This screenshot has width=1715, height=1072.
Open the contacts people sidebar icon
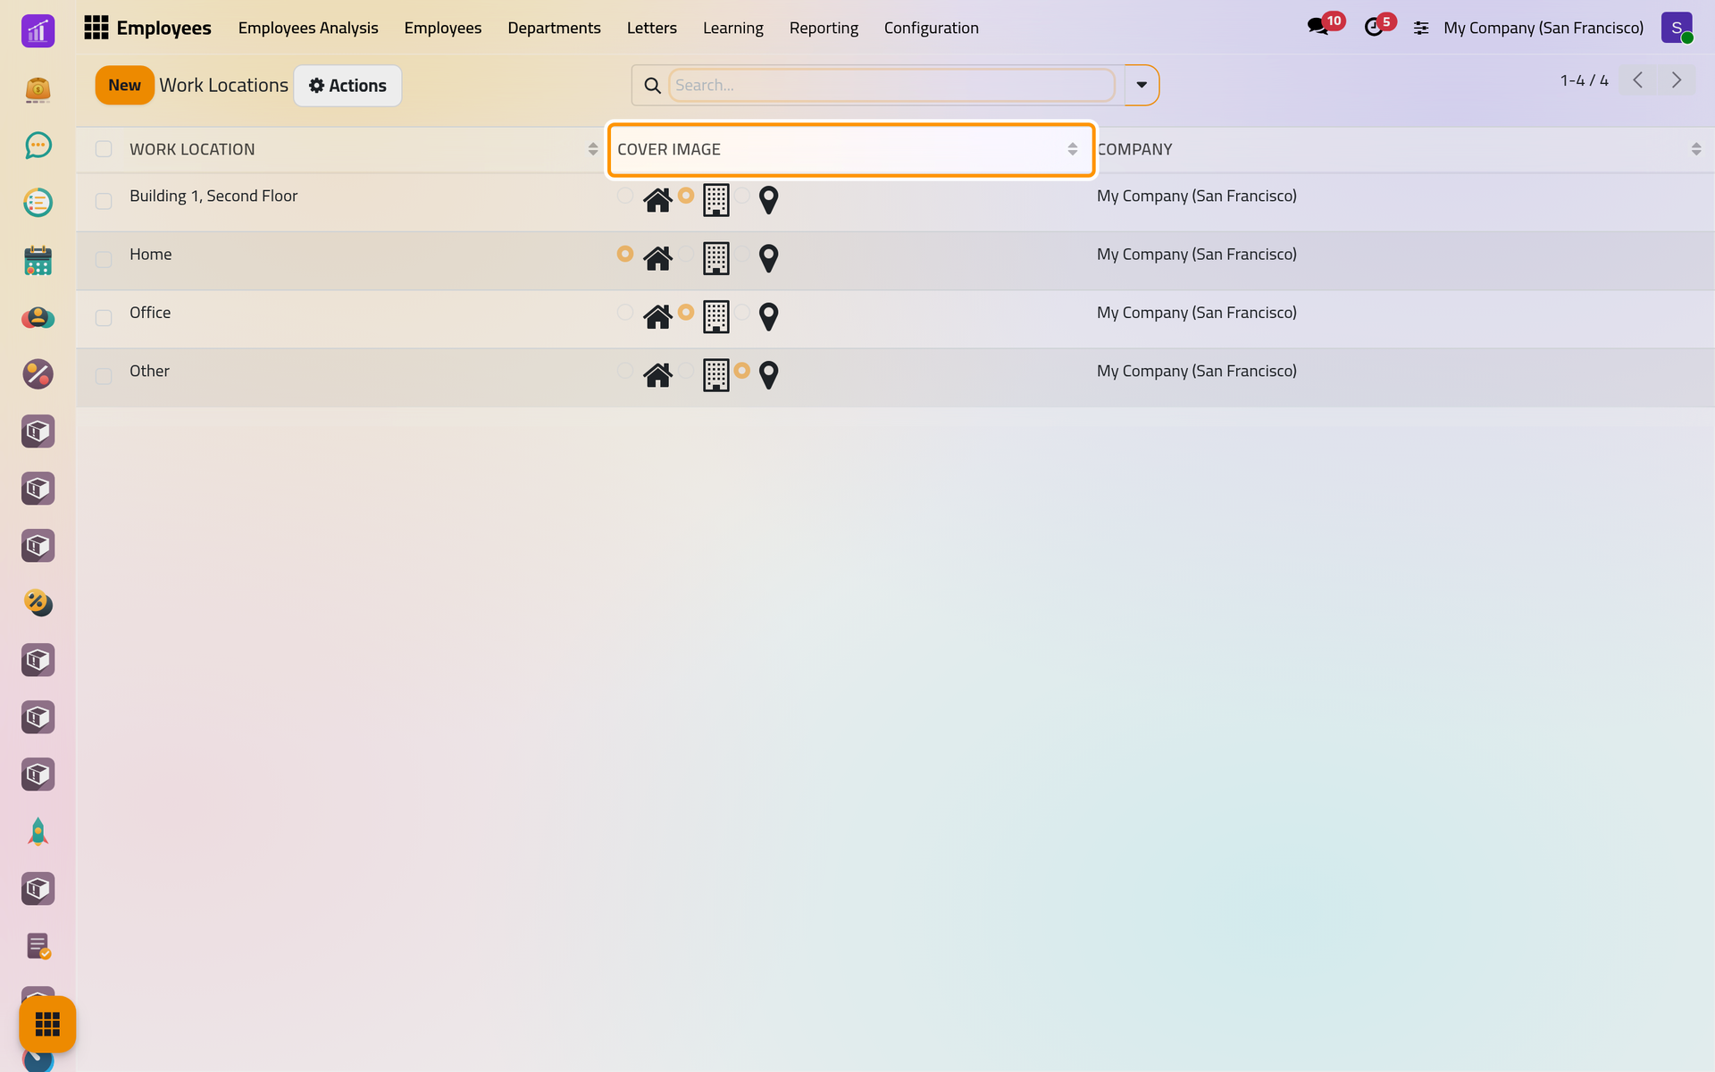pyautogui.click(x=38, y=317)
